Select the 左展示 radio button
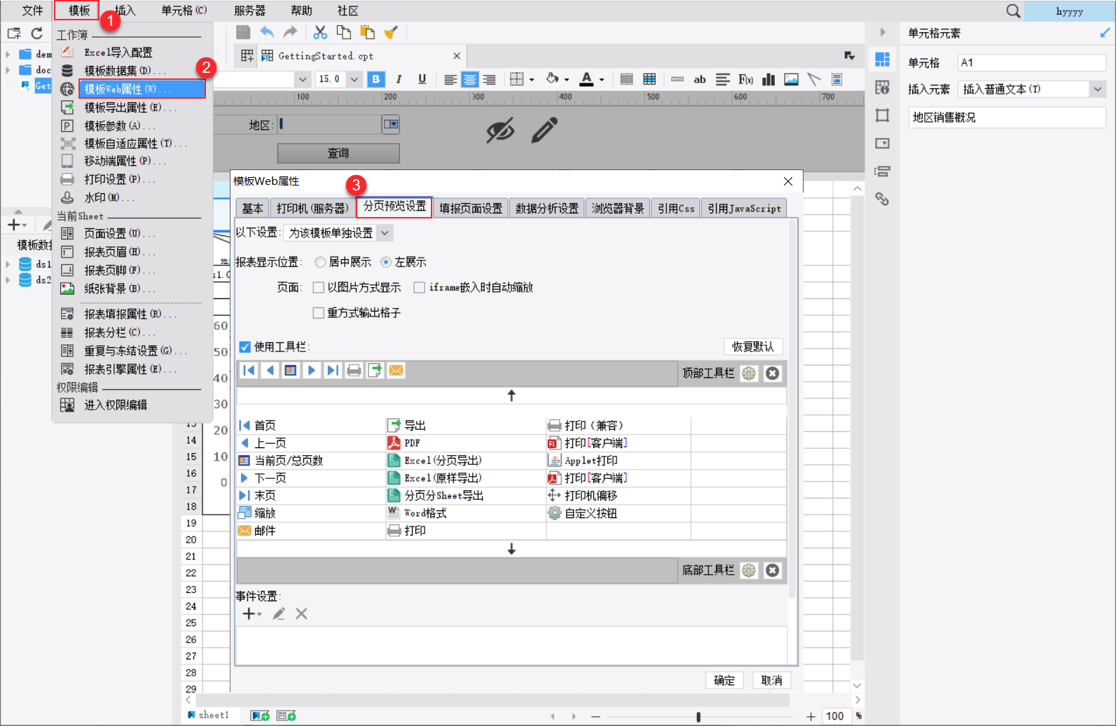 tap(386, 262)
